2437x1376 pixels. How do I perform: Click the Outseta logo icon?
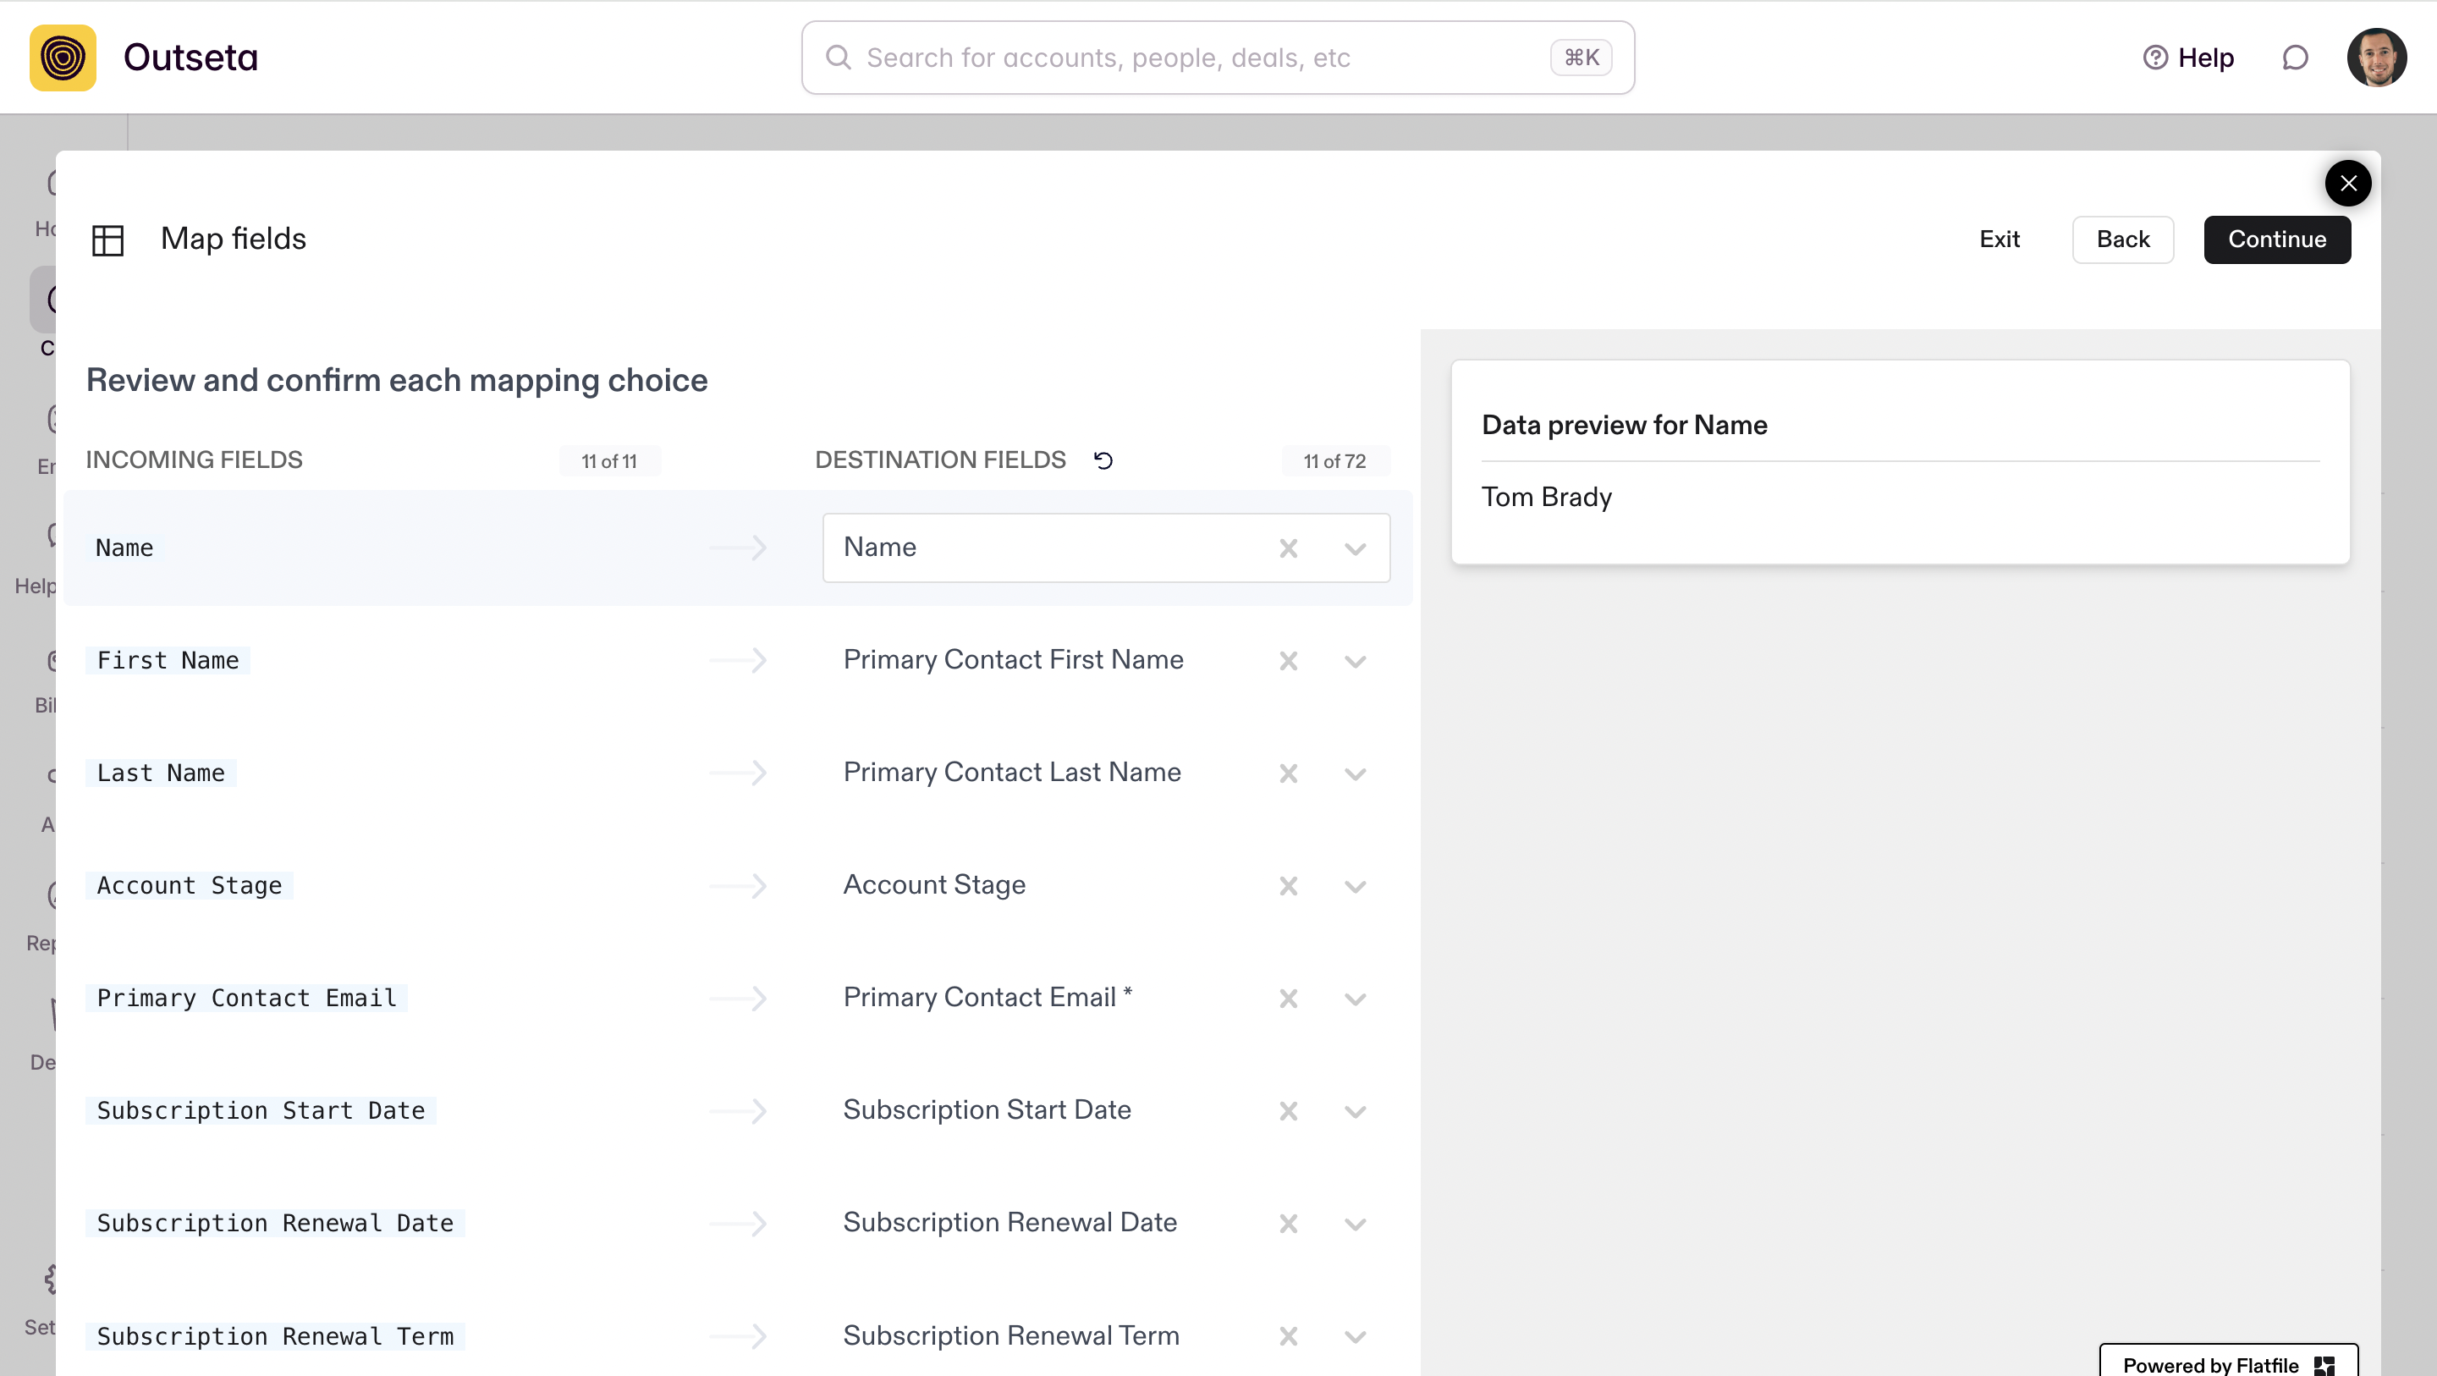pyautogui.click(x=63, y=58)
